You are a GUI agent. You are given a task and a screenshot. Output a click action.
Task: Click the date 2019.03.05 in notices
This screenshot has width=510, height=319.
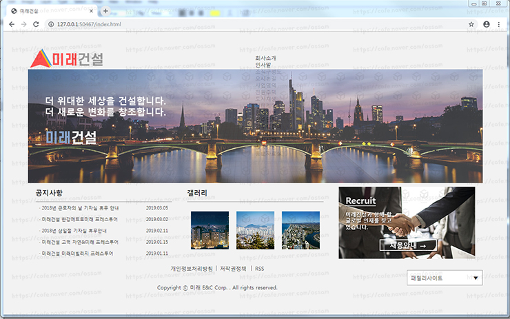(157, 208)
